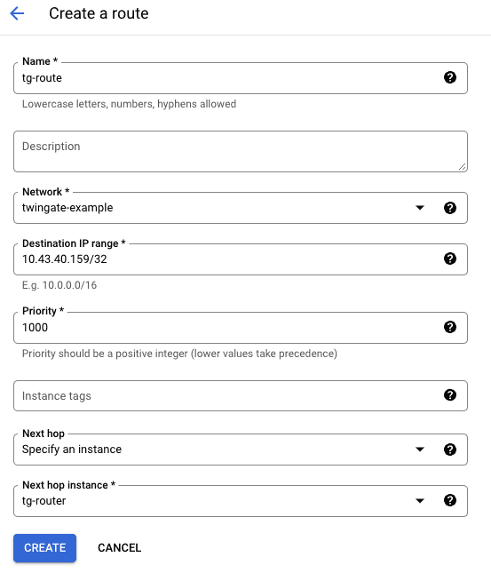Image resolution: width=491 pixels, height=573 pixels.
Task: Open help icon for Priority field
Action: pos(450,327)
